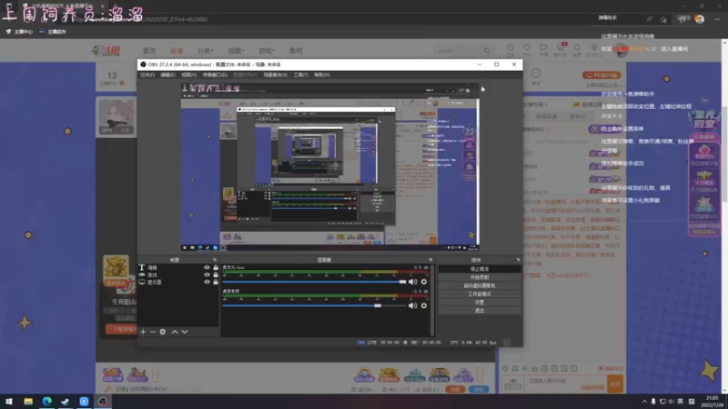728x409 pixels.
Task: Open the follow heart icon in Douyu header
Action: click(527, 48)
